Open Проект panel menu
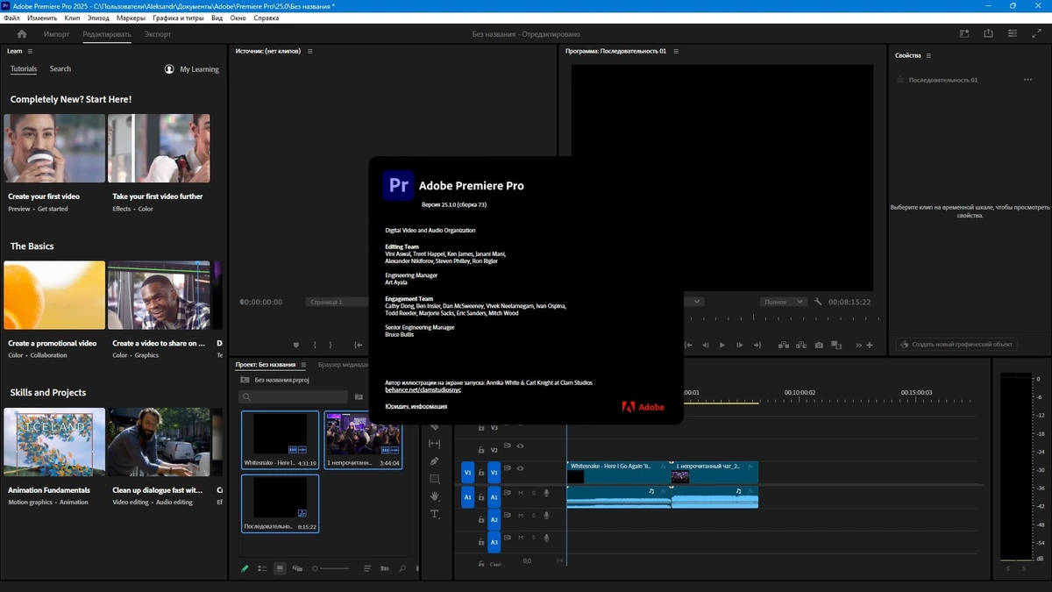Image resolution: width=1052 pixels, height=592 pixels. (303, 365)
